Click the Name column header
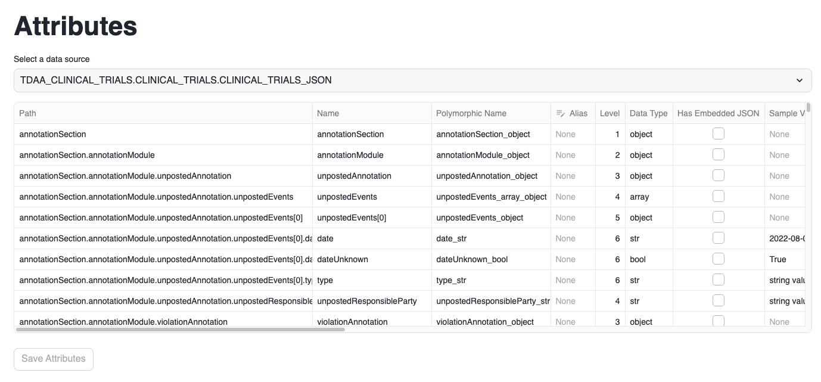Viewport: 821px width, 382px height. [328, 113]
